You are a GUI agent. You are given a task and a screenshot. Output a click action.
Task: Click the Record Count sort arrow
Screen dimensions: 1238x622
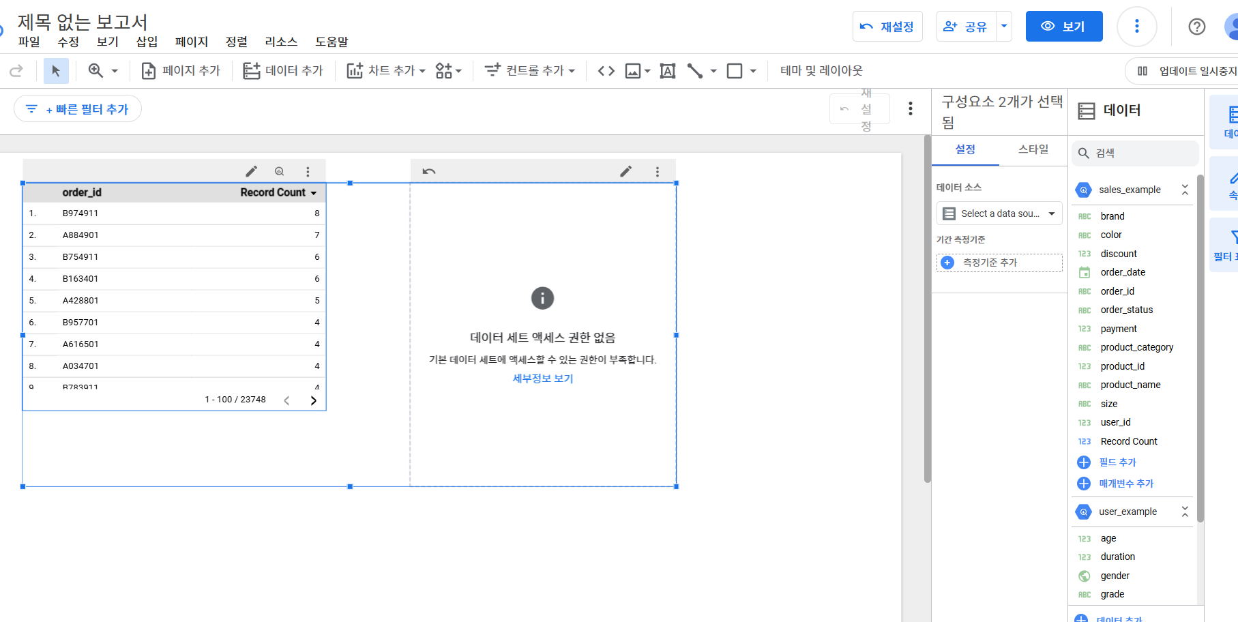point(314,193)
